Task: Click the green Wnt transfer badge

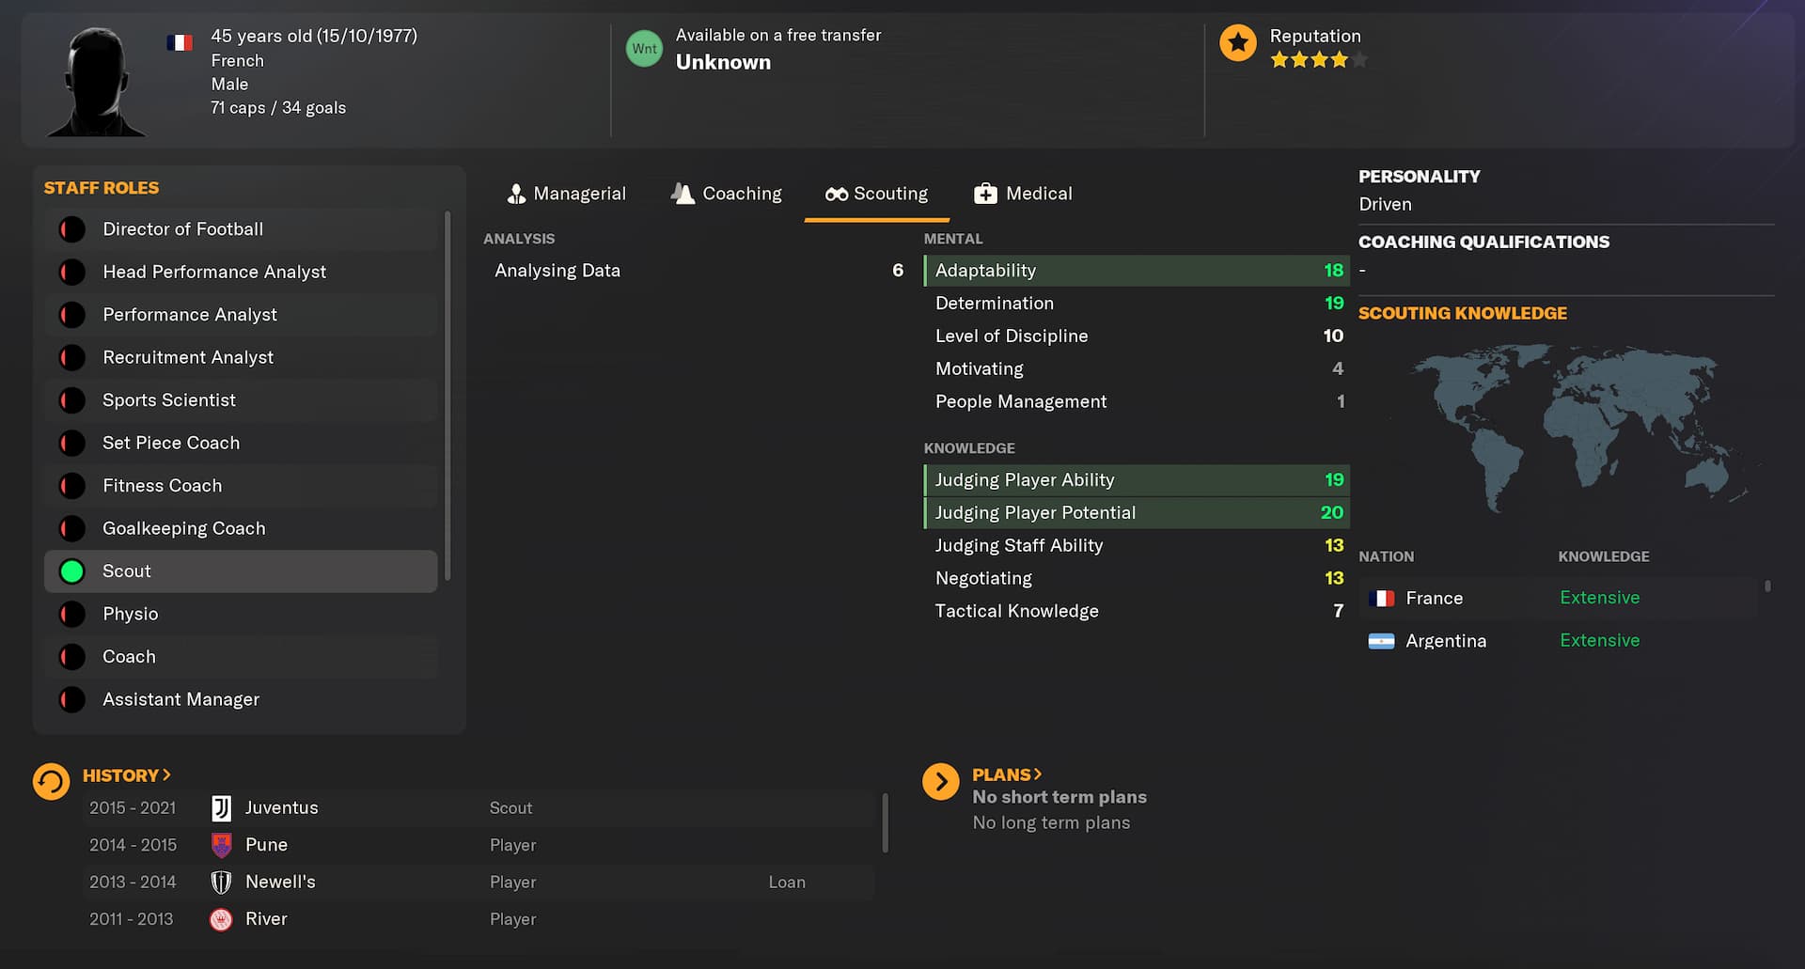Action: point(644,48)
